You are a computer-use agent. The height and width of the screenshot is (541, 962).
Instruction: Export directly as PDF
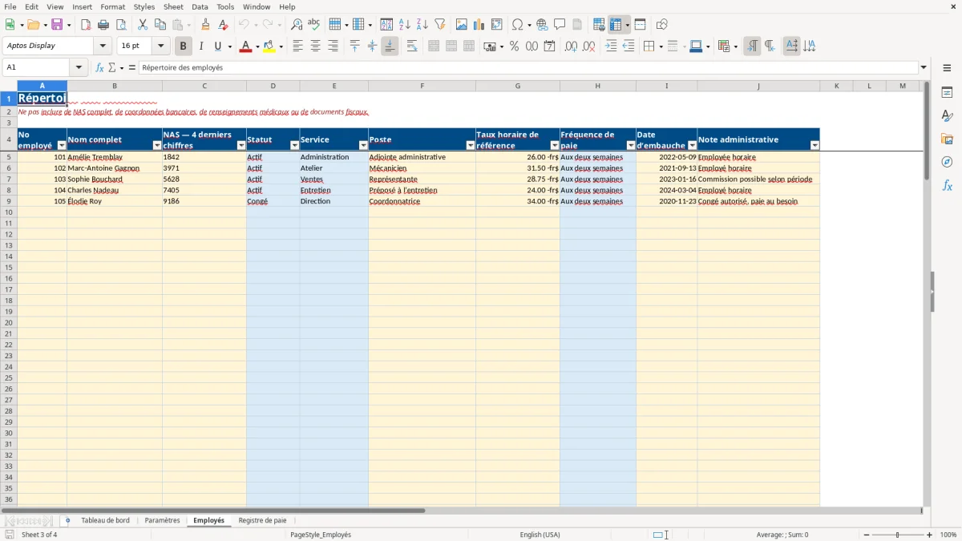(x=86, y=25)
